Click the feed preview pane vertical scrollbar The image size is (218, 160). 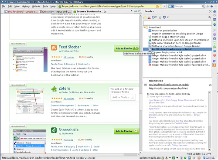[x=210, y=121]
